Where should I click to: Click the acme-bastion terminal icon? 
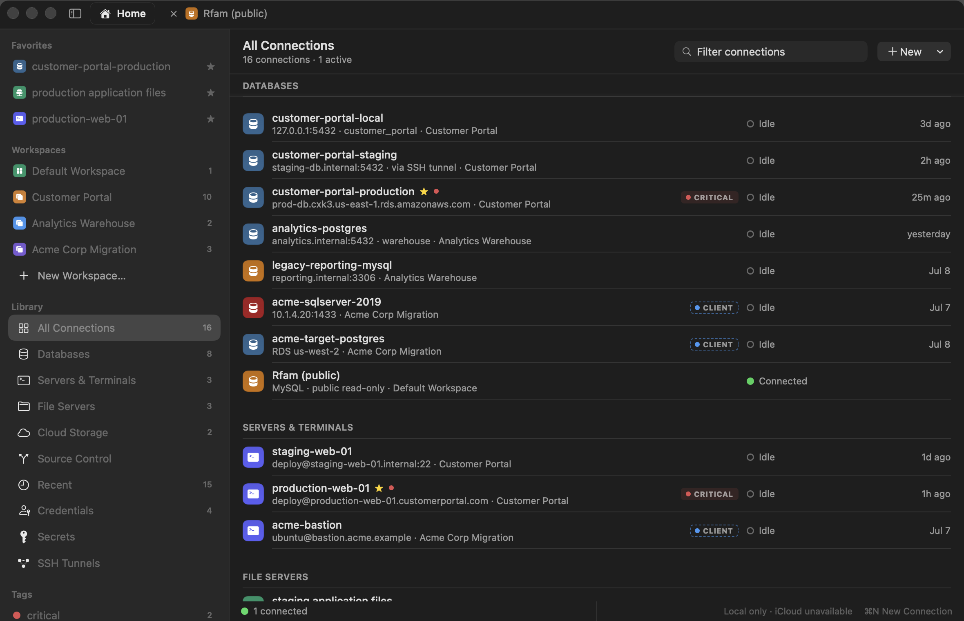click(253, 531)
